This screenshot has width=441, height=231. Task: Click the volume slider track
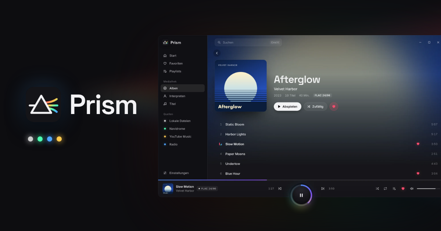(429, 188)
